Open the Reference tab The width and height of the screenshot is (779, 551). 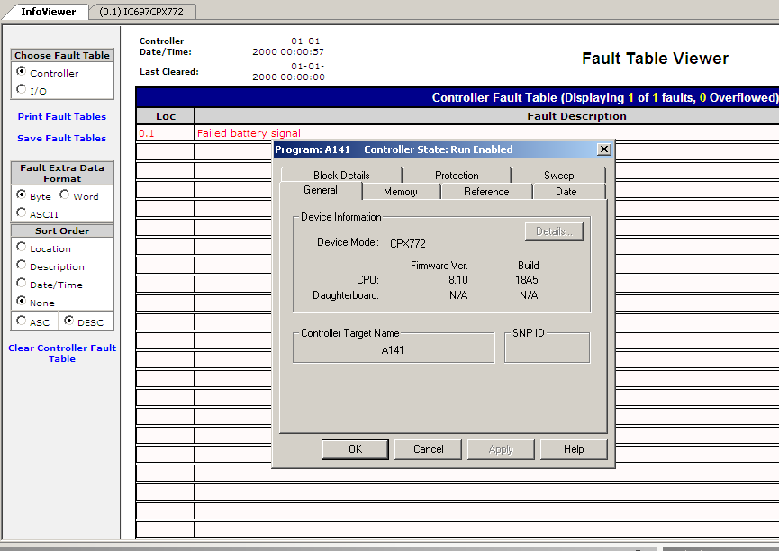pos(486,192)
